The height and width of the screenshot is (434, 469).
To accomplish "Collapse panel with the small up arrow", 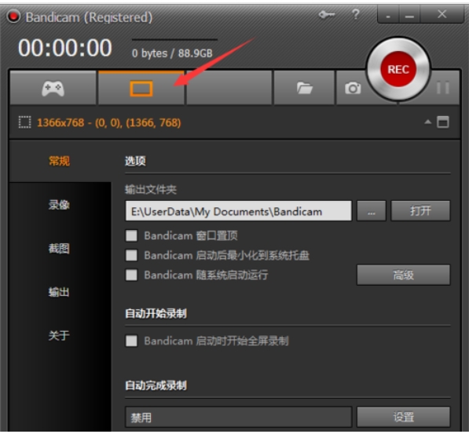I will tap(428, 122).
